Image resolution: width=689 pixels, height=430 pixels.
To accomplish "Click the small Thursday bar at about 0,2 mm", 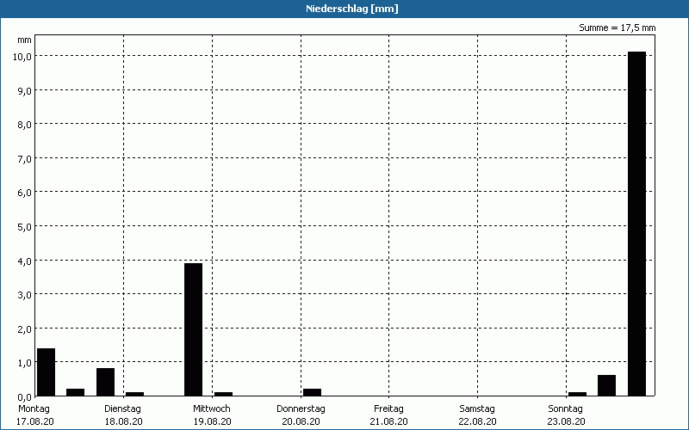I will pyautogui.click(x=312, y=392).
